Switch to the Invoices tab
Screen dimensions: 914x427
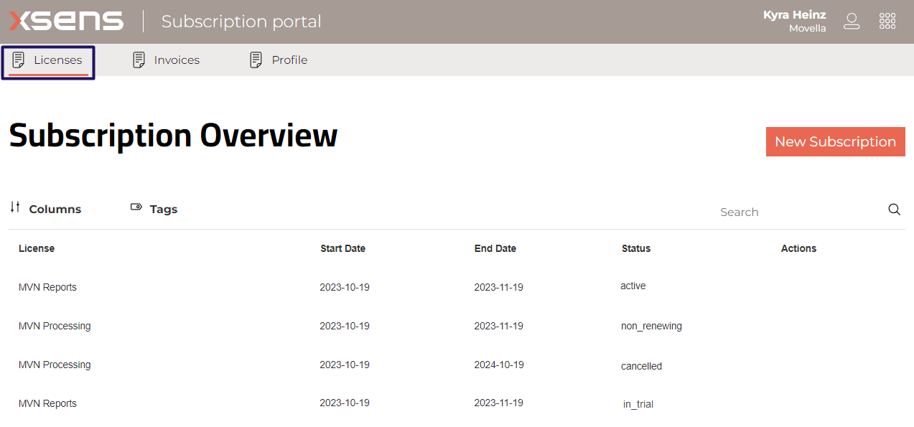(176, 60)
